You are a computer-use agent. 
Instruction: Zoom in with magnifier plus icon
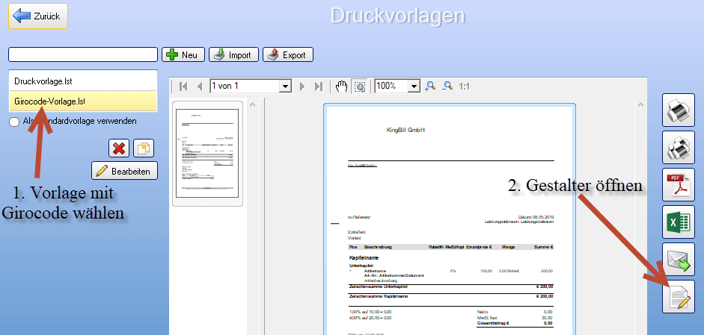[430, 87]
